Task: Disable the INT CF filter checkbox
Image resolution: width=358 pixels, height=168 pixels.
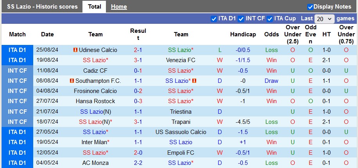Action: click(241, 19)
